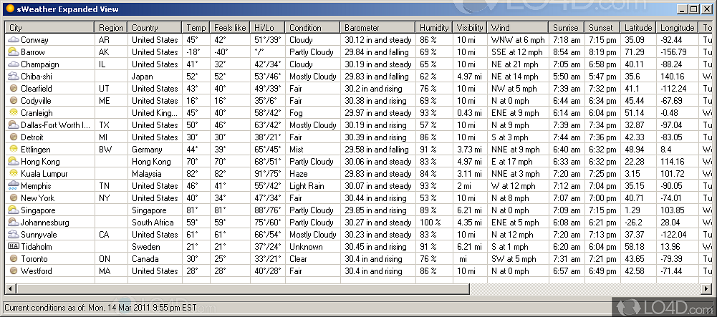717x317 pixels.
Task: Click the haze icon beside Kuala Lumpur
Action: pyautogui.click(x=14, y=174)
